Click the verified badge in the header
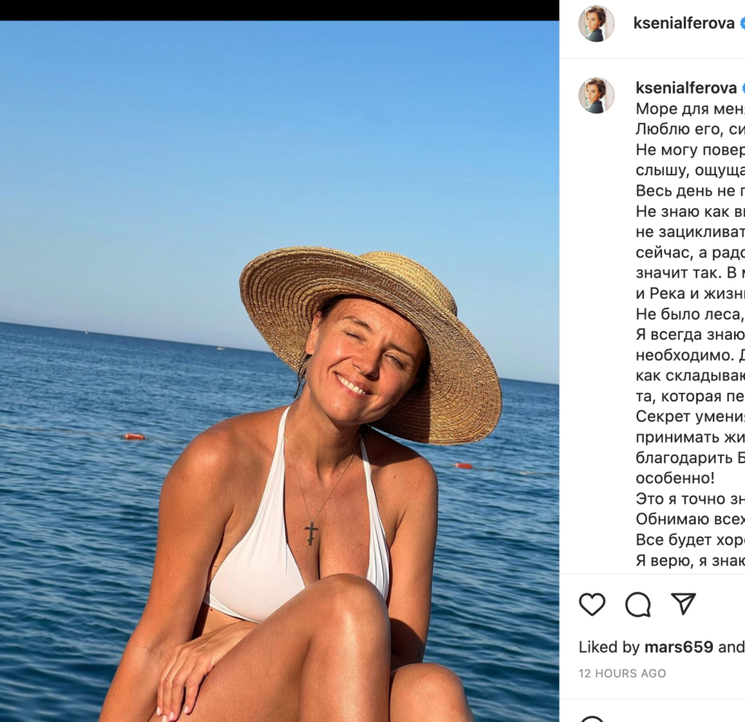The image size is (745, 722). pyautogui.click(x=742, y=23)
